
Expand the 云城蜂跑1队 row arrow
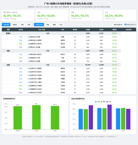tap(28, 86)
